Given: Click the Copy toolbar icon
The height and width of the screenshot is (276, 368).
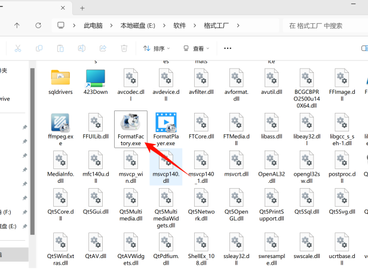Looking at the screenshot, I should click(x=39, y=48).
